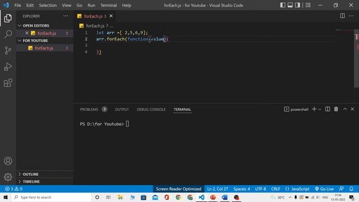Open the File menu
The width and height of the screenshot is (359, 202).
[17, 5]
